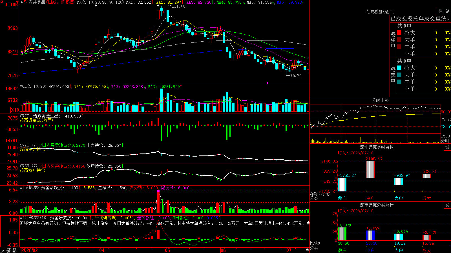The width and height of the screenshot is (451, 253).
Task: Click the AI研究度2(10) indicator label
Action: [34, 218]
